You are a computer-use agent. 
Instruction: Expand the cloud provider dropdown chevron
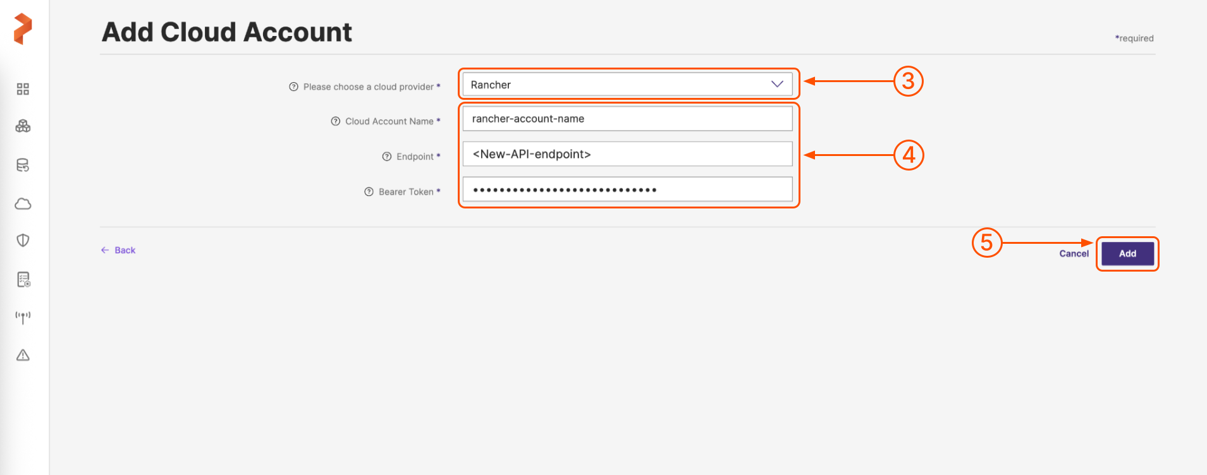point(777,85)
